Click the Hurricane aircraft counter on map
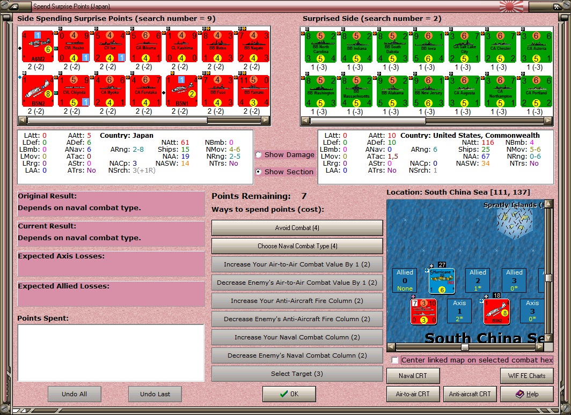The width and height of the screenshot is (571, 415). pyautogui.click(x=442, y=281)
